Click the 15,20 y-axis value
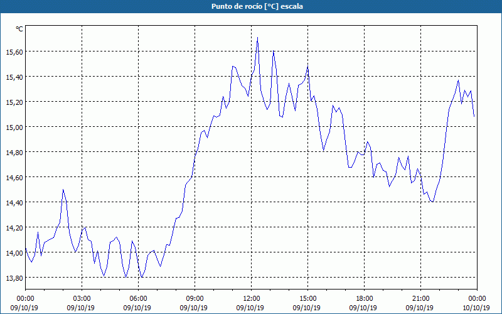The image size is (502, 314). tap(14, 102)
